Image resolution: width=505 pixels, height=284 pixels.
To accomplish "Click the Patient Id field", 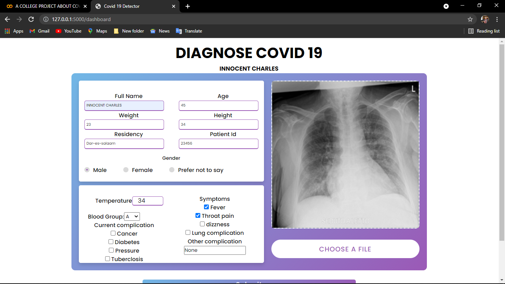I will click(218, 143).
